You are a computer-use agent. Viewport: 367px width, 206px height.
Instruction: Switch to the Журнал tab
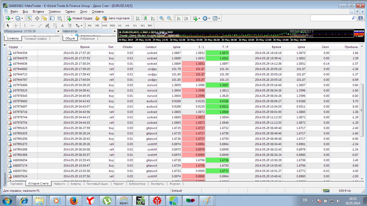pos(175,184)
